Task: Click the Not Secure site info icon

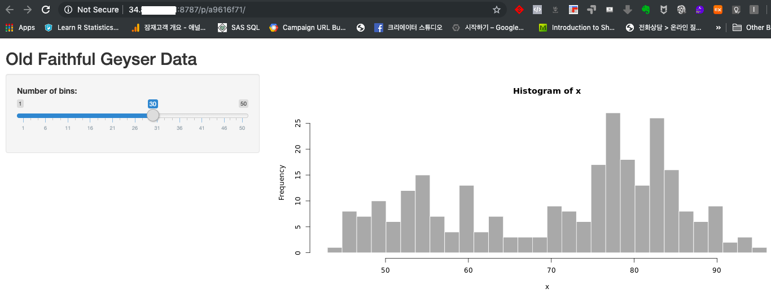Action: coord(68,10)
